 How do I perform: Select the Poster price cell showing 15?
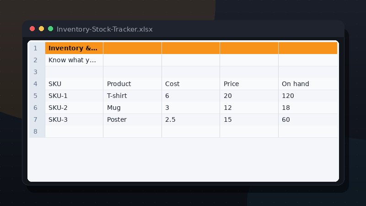click(x=249, y=119)
